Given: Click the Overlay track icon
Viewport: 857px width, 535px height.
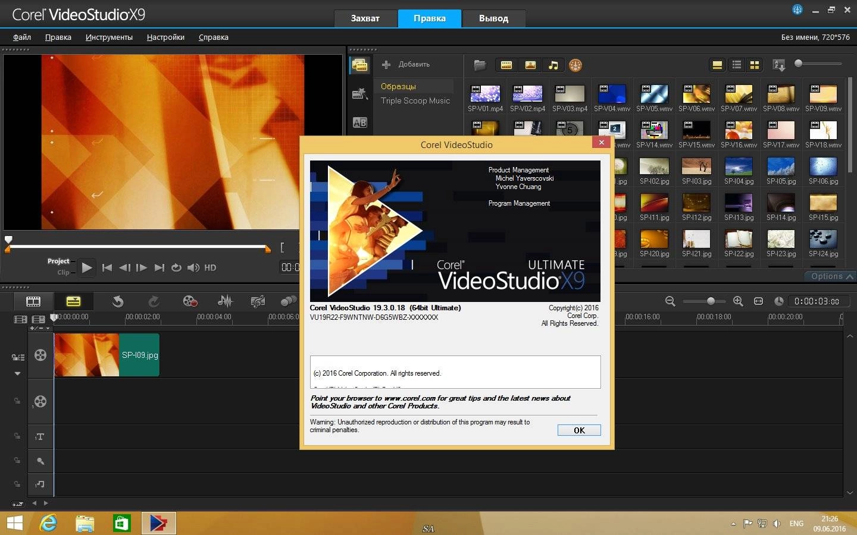Looking at the screenshot, I should [x=40, y=401].
